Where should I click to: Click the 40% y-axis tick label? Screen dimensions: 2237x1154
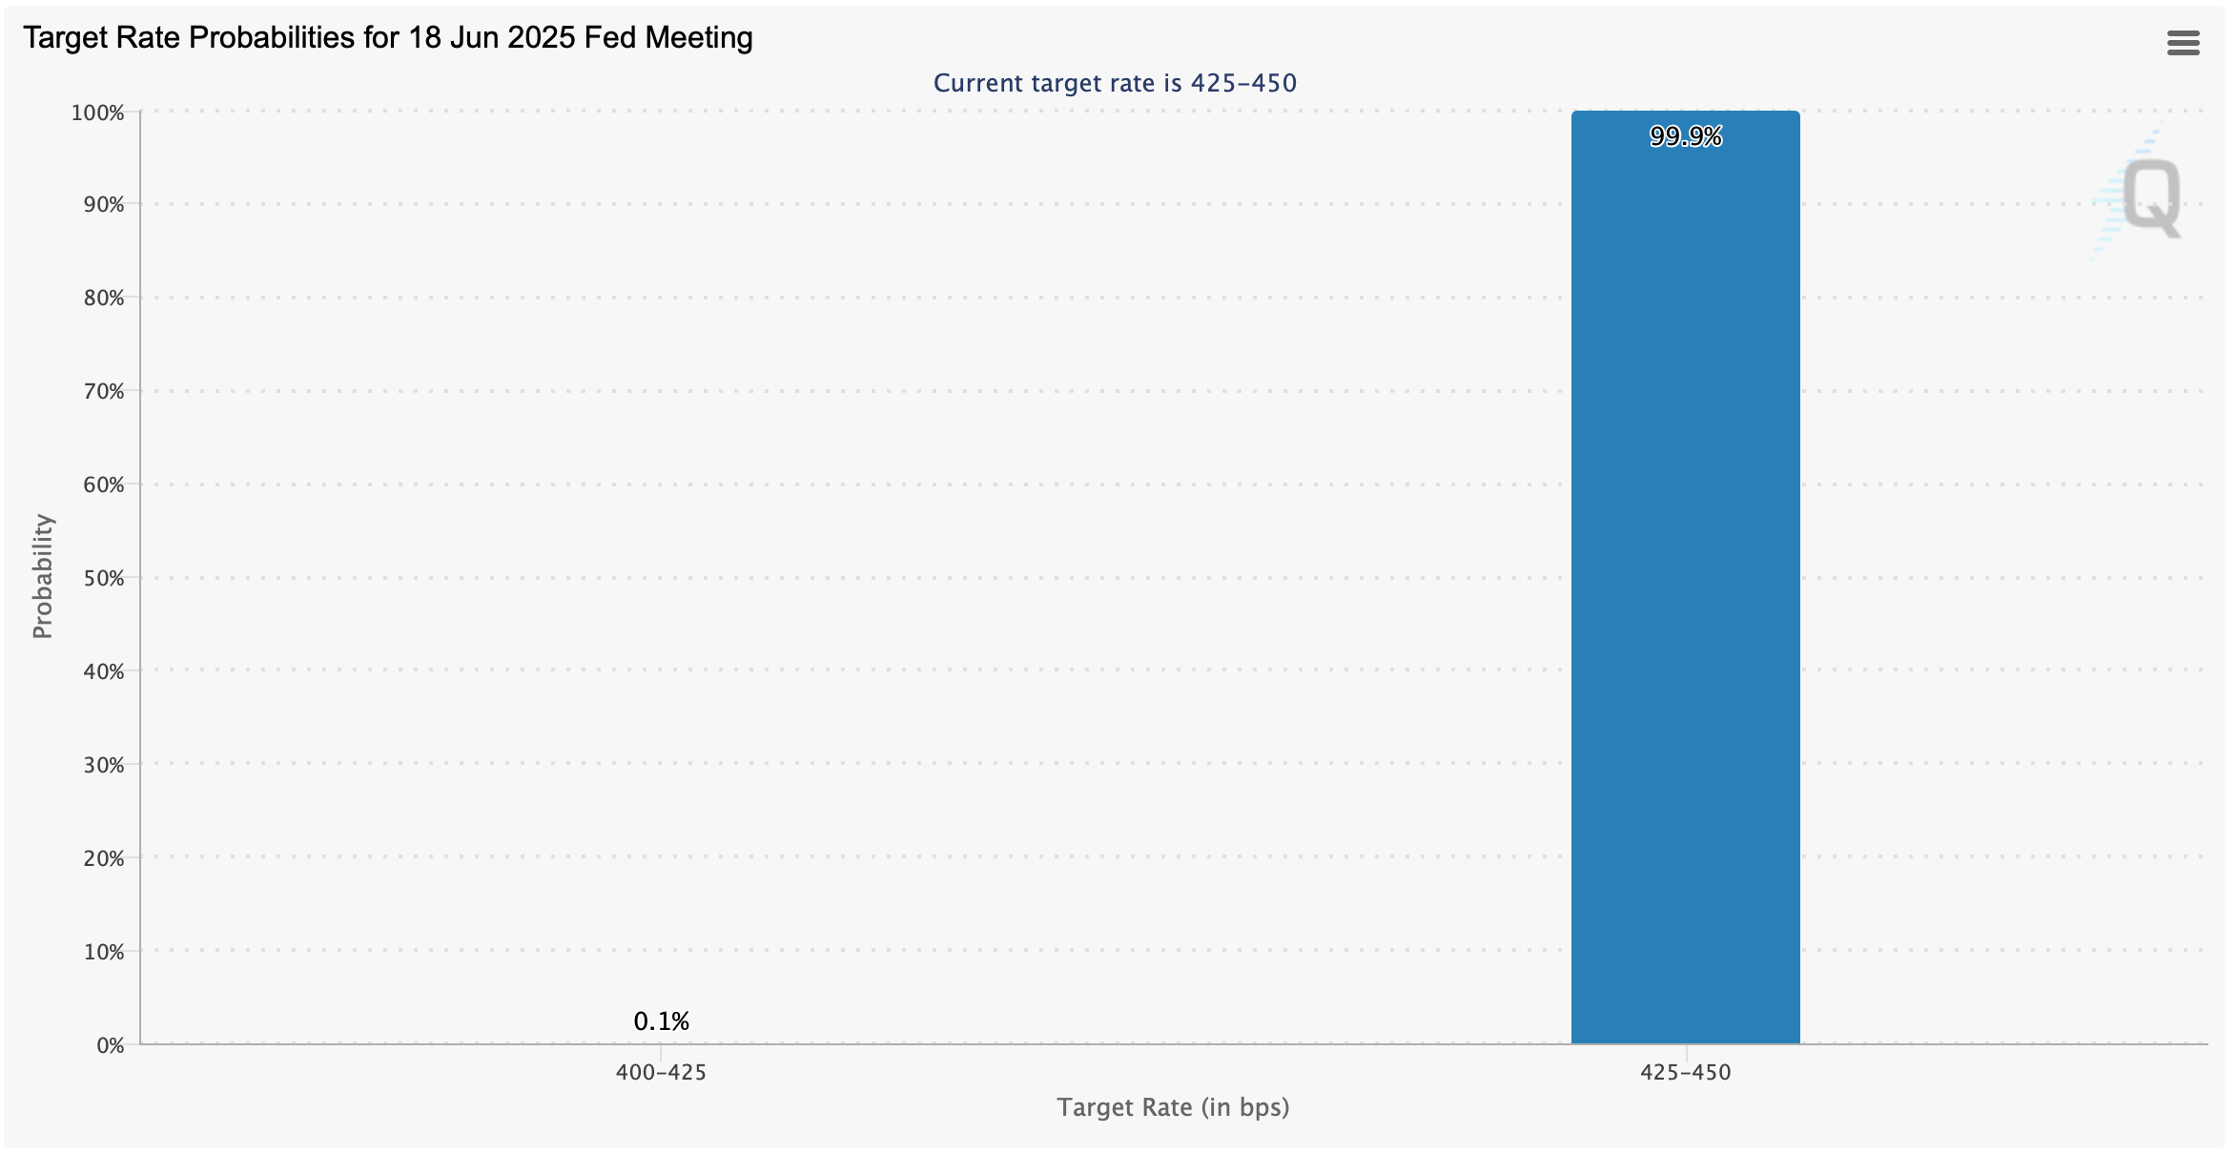point(104,671)
